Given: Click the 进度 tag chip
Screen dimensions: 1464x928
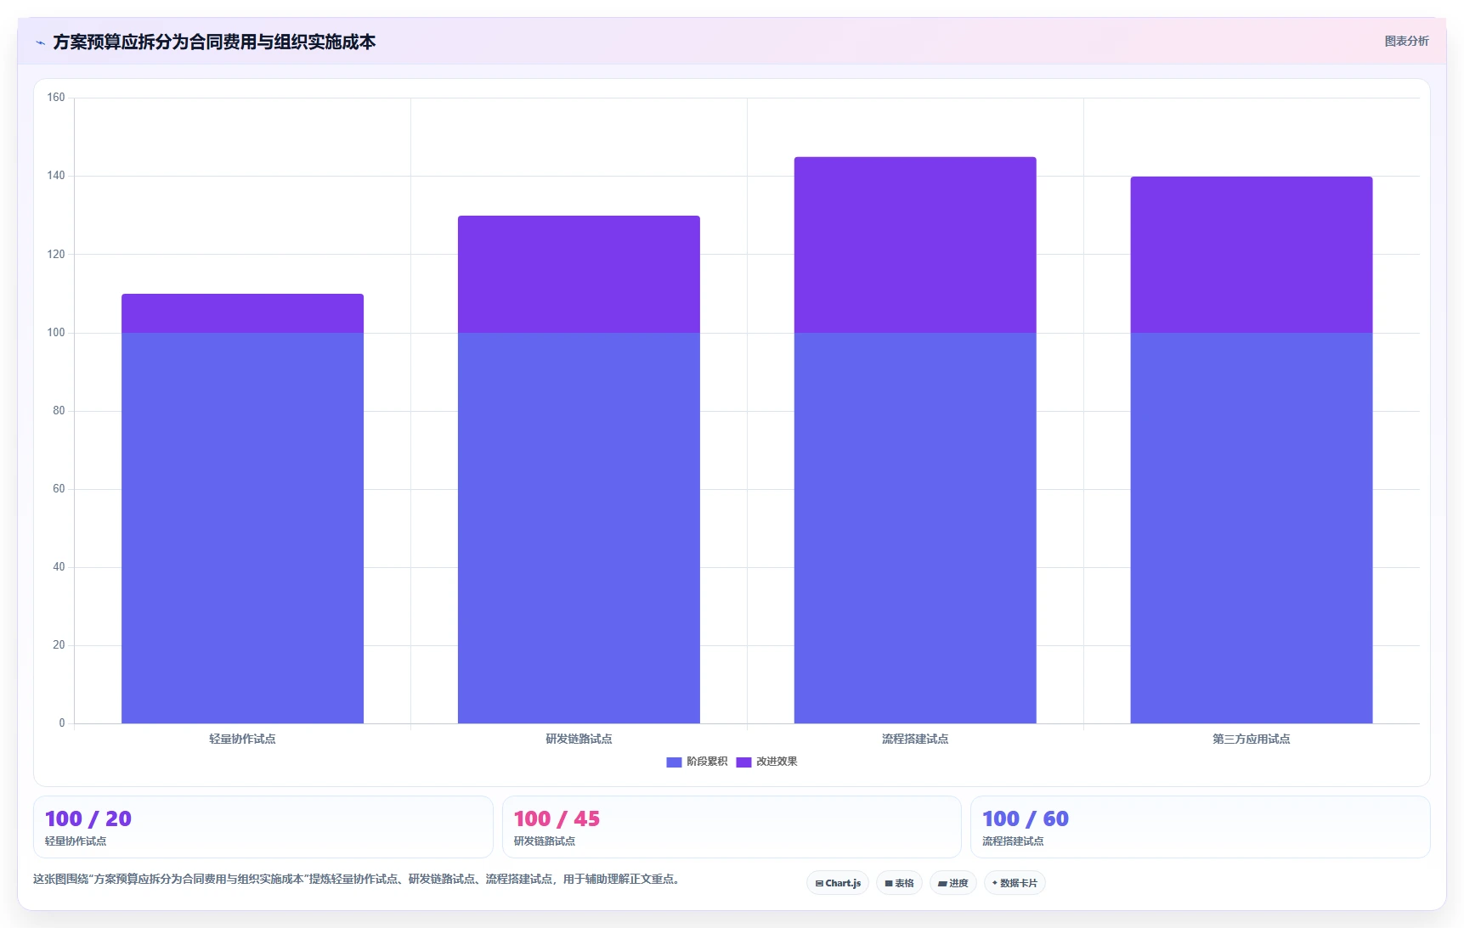Looking at the screenshot, I should (952, 883).
